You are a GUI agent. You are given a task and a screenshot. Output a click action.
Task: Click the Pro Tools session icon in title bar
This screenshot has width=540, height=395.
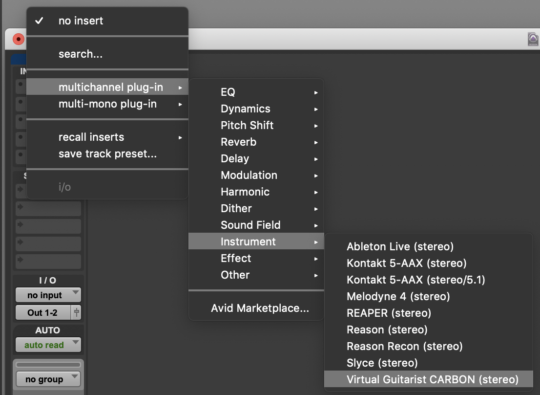[x=533, y=39]
